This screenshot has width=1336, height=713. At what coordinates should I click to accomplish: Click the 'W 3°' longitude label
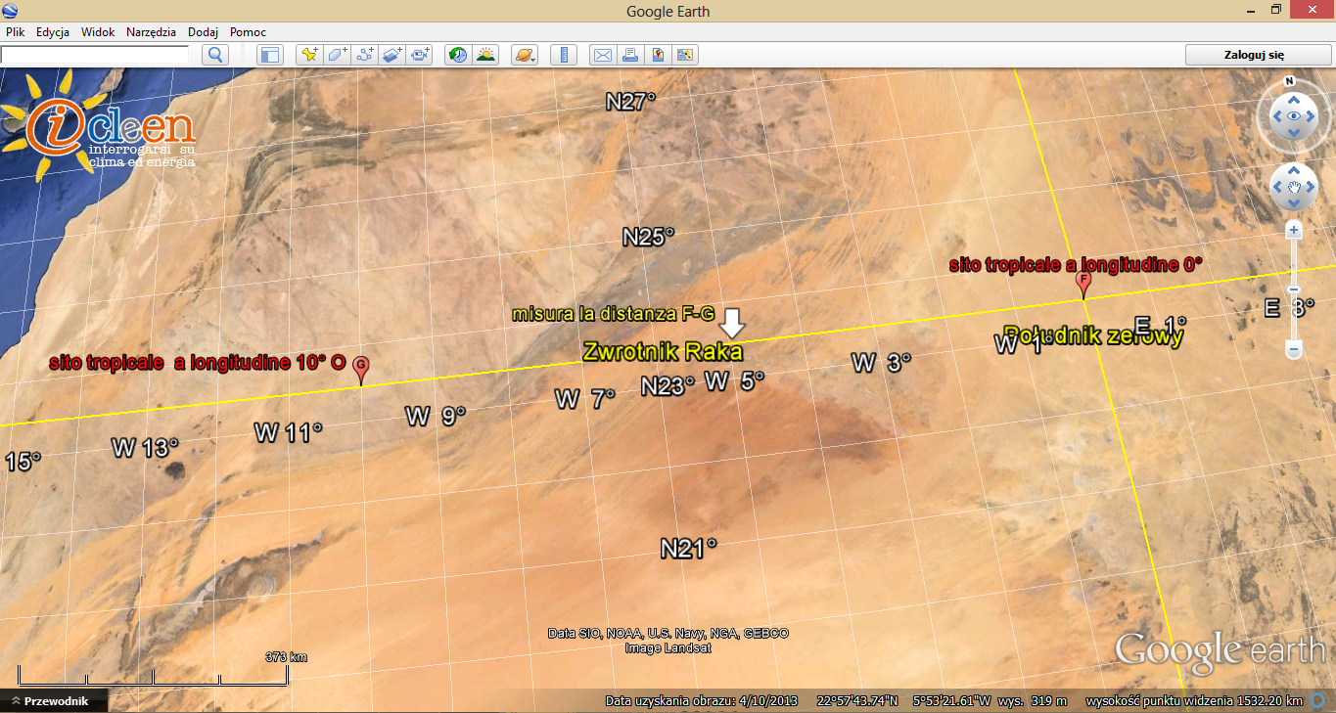(881, 363)
